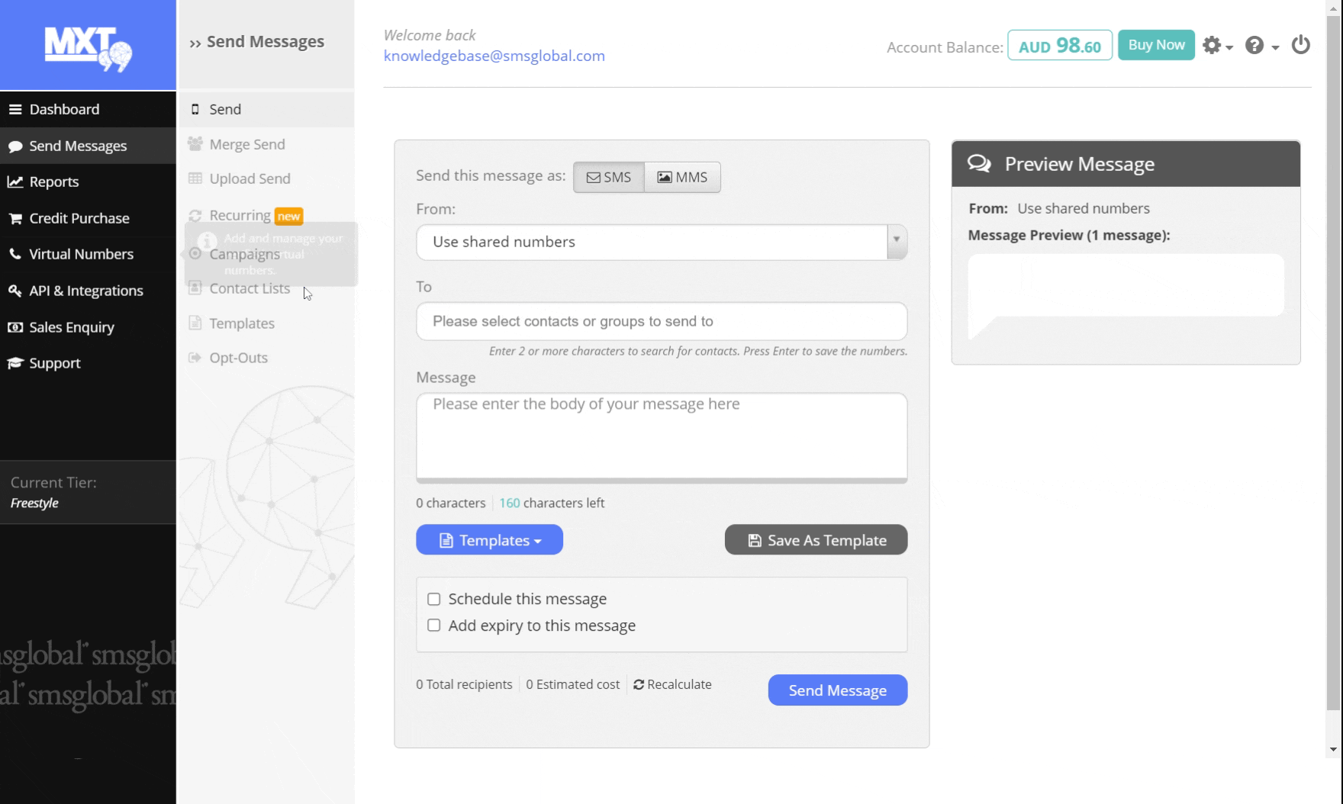Screen dimensions: 1343x804
Task: Click the power logout icon
Action: coord(1300,45)
